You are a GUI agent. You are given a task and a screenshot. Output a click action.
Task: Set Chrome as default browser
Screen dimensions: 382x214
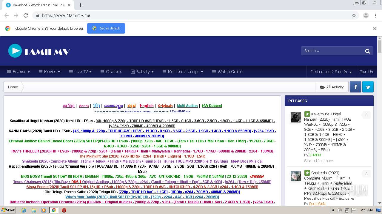tap(106, 29)
